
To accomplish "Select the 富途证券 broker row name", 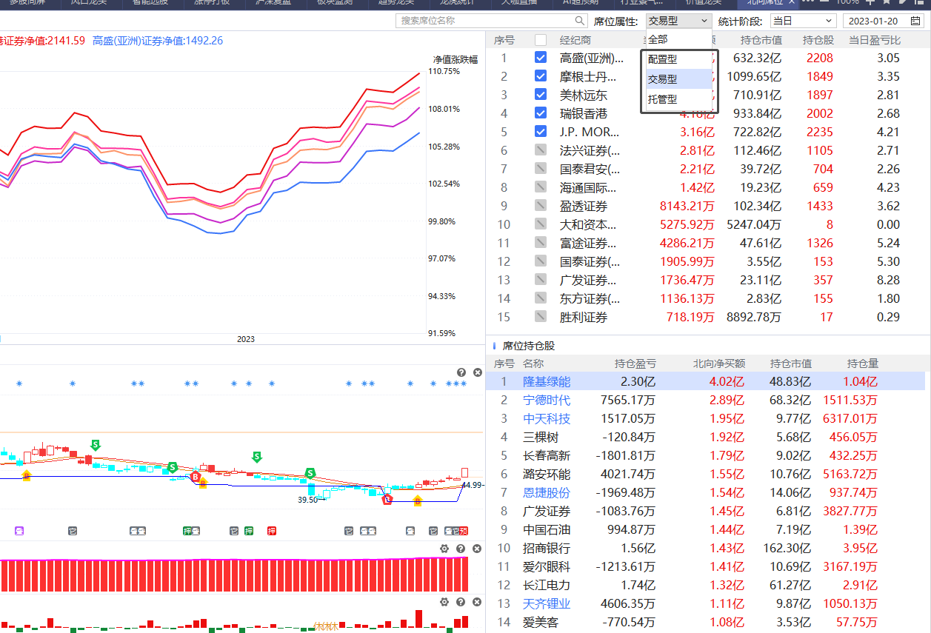I will point(588,243).
